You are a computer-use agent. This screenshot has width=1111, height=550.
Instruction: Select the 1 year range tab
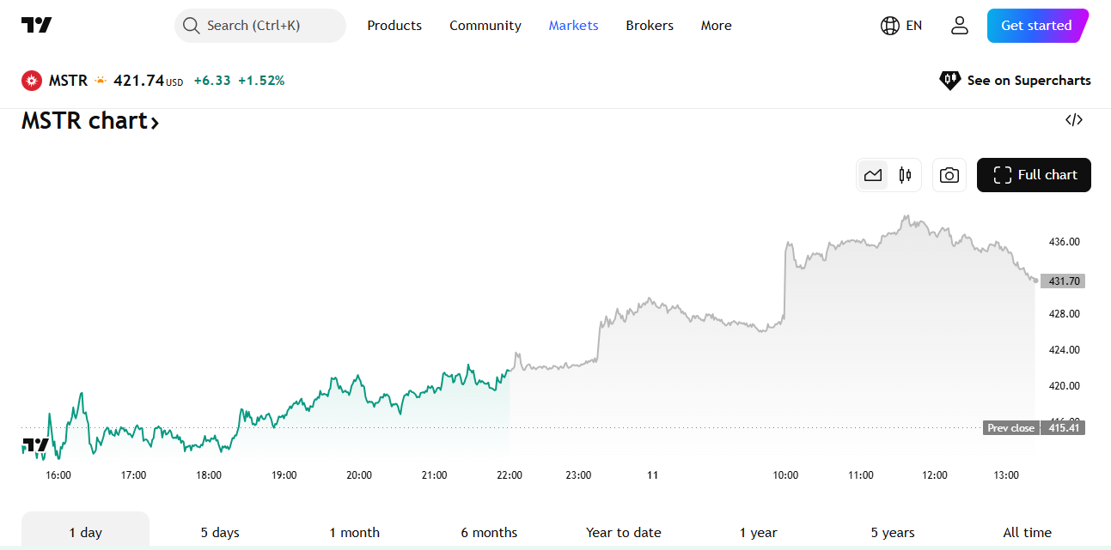point(758,532)
